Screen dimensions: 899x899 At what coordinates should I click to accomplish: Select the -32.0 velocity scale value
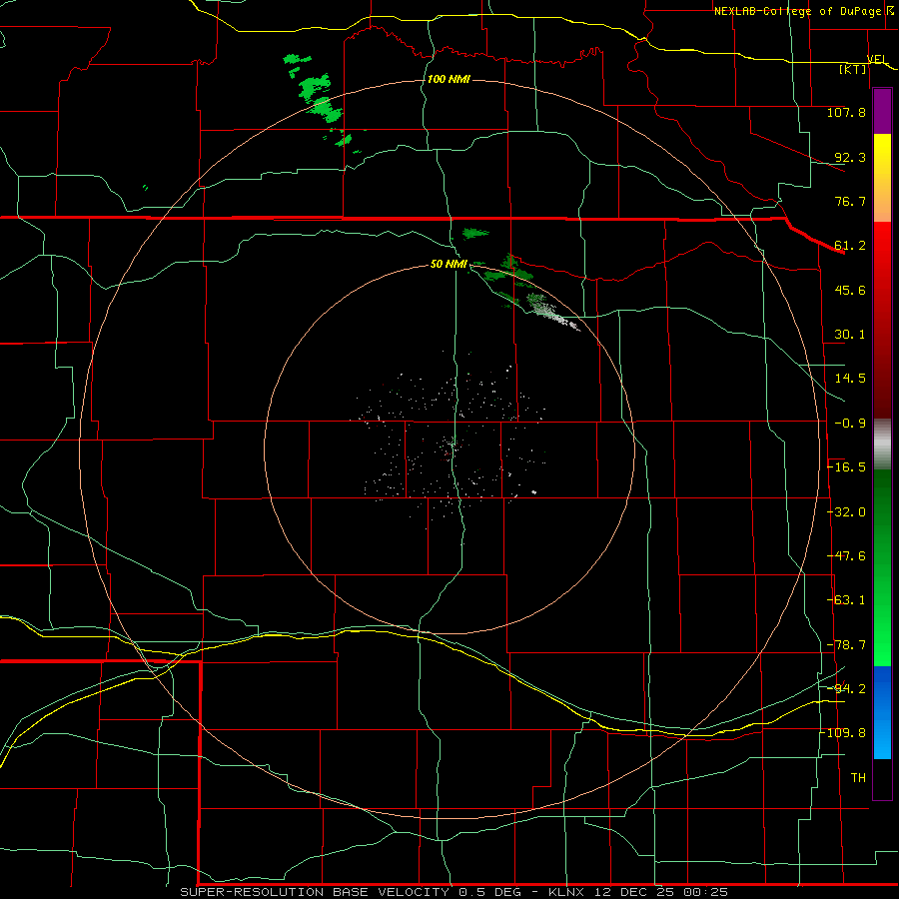pyautogui.click(x=846, y=512)
